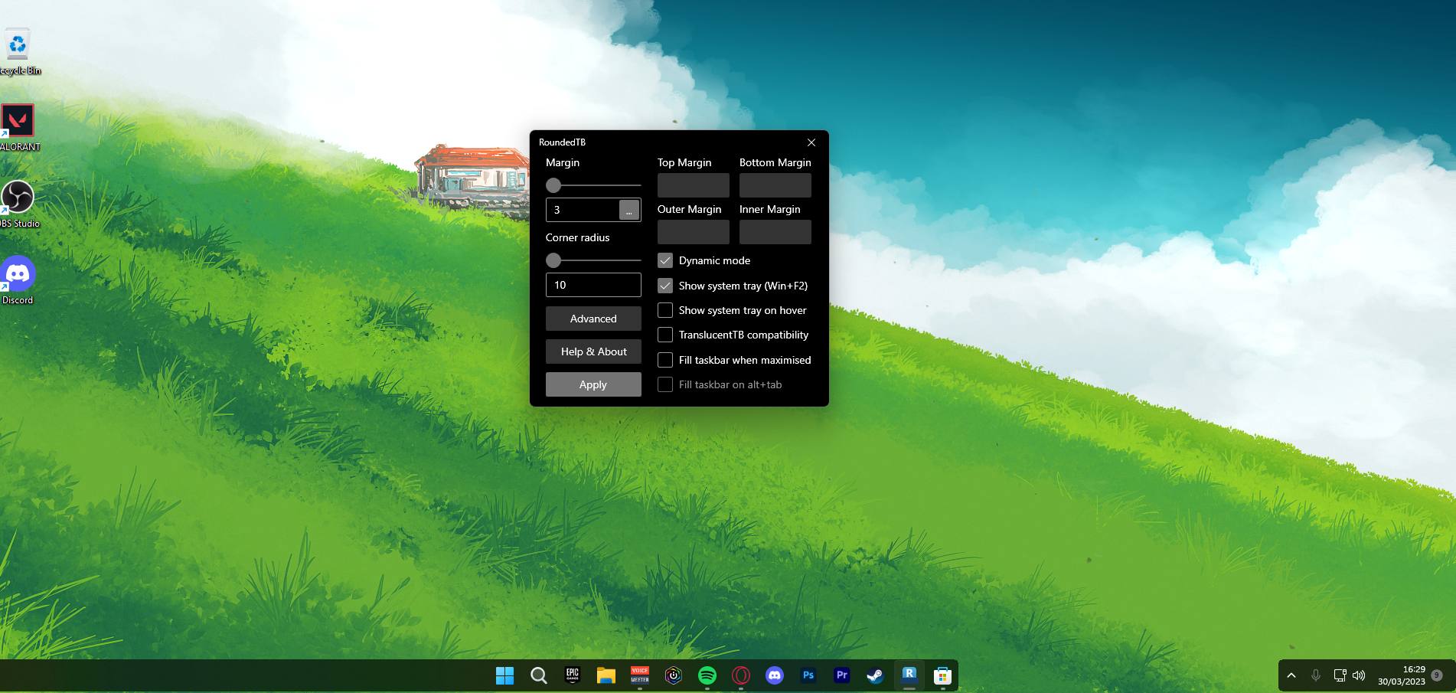Click the Advanced button
Viewport: 1456px width, 693px height.
593,319
